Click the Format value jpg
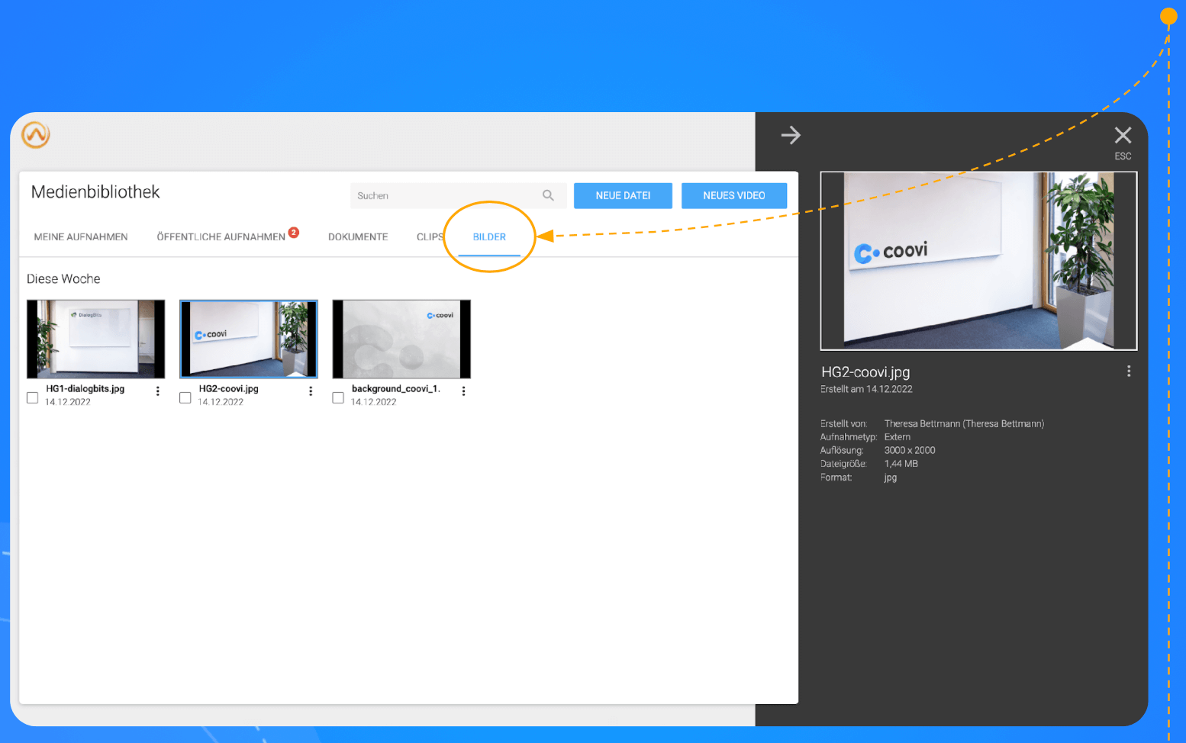The width and height of the screenshot is (1186, 743). pos(891,478)
